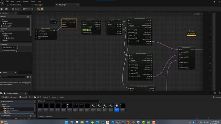Screen dimensions: 221x124
Task: Click the green highlighted field on Trigger Counter node
Action: coord(87,30)
